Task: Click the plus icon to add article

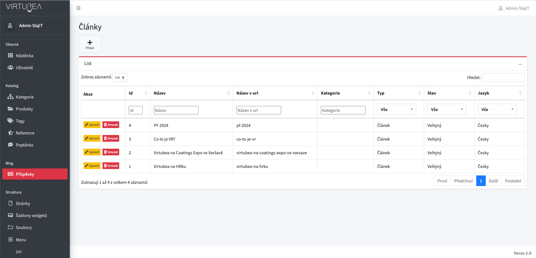Action: coord(90,43)
